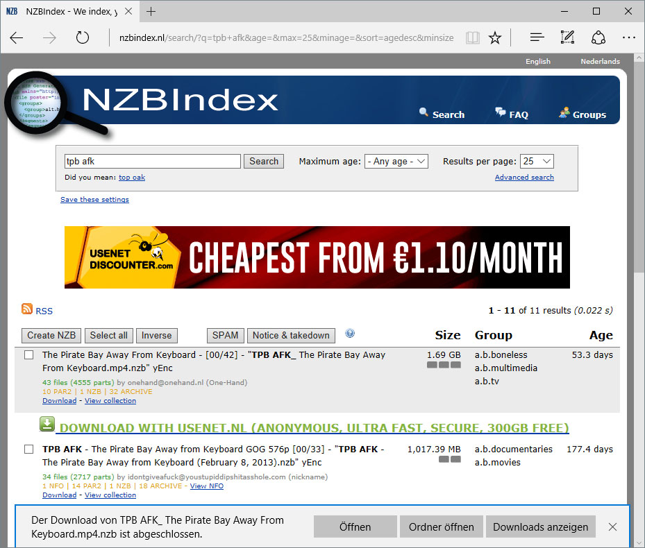The image size is (645, 548).
Task: Click the orange RSS feed icon
Action: (27, 309)
